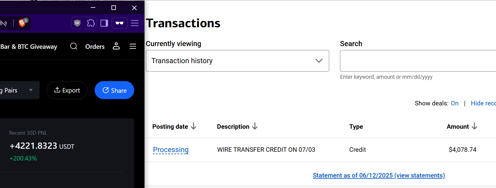
Task: Click the uBlock Origin shield icon
Action: (77, 23)
